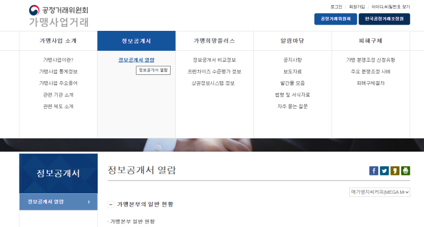424x227 pixels.
Task: Select the 정보공개서 main menu tab
Action: [x=136, y=41]
